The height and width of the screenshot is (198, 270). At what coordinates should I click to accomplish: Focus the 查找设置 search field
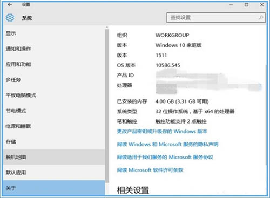pyautogui.click(x=216, y=17)
